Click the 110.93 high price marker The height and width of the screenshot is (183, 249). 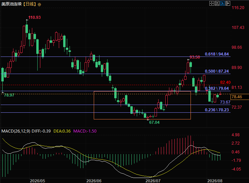(x=35, y=17)
